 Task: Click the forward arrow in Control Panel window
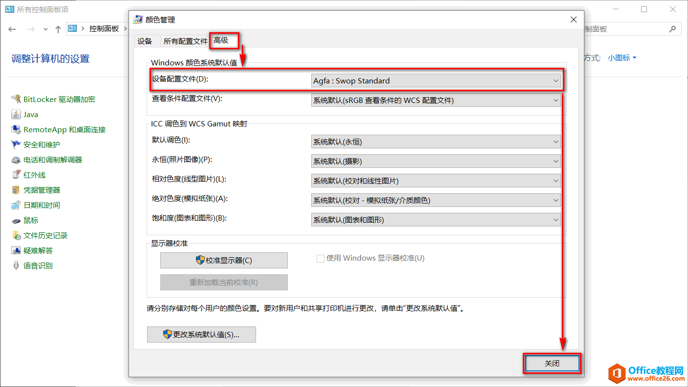30,29
